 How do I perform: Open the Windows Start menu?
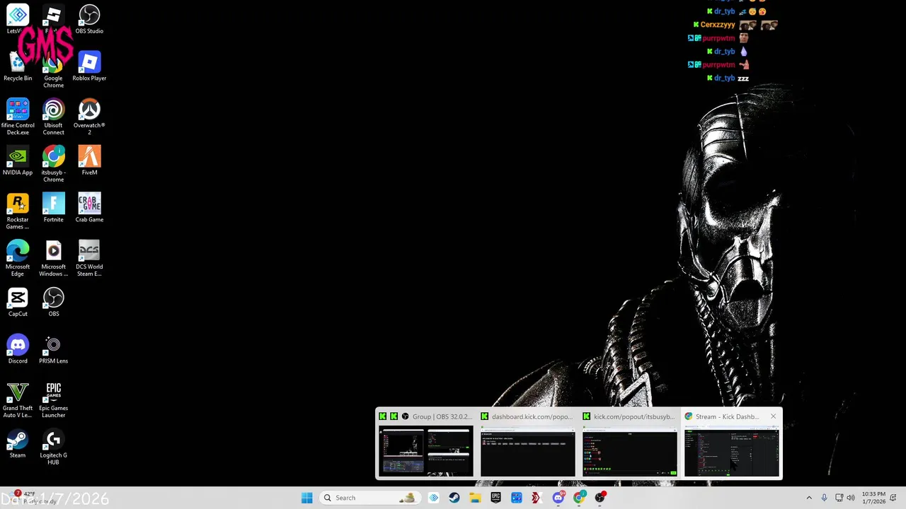pos(306,498)
